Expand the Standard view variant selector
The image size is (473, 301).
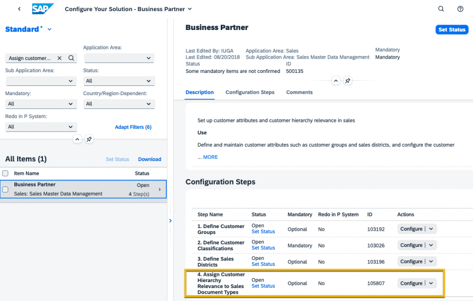click(x=49, y=29)
